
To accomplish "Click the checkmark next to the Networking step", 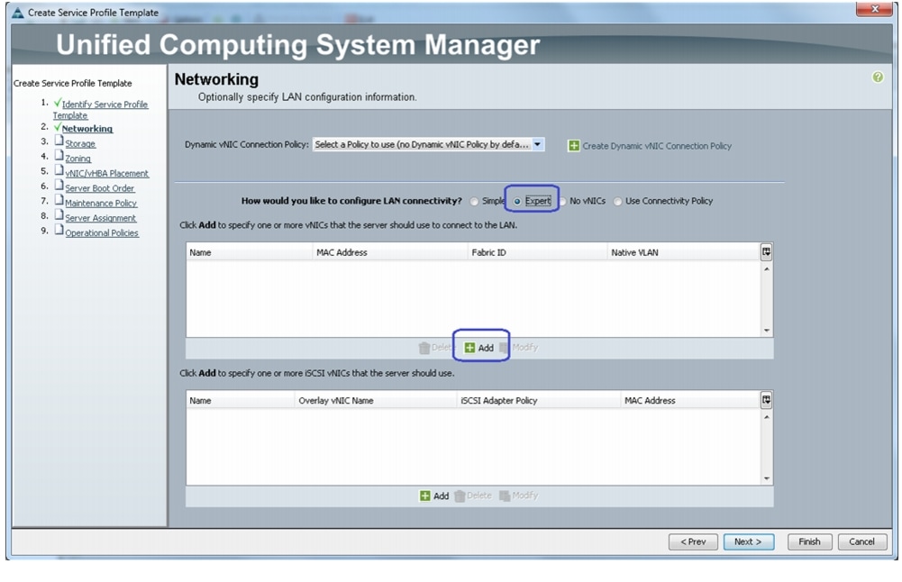I will coord(58,126).
